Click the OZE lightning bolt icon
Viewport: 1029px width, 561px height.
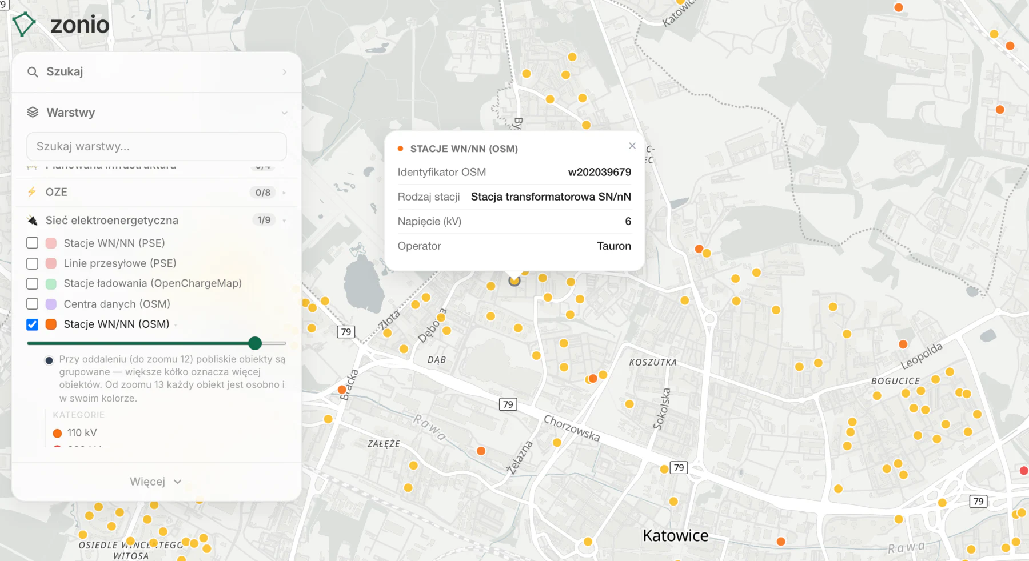tap(32, 192)
